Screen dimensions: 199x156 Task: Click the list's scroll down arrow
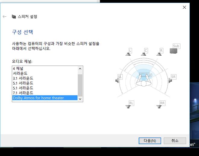point(80,99)
